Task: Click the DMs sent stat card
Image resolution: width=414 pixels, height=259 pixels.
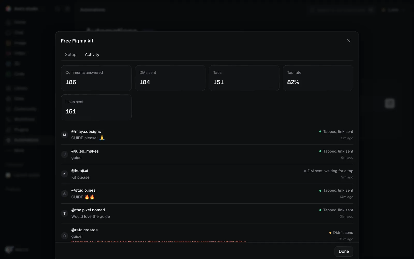Action: point(170,78)
